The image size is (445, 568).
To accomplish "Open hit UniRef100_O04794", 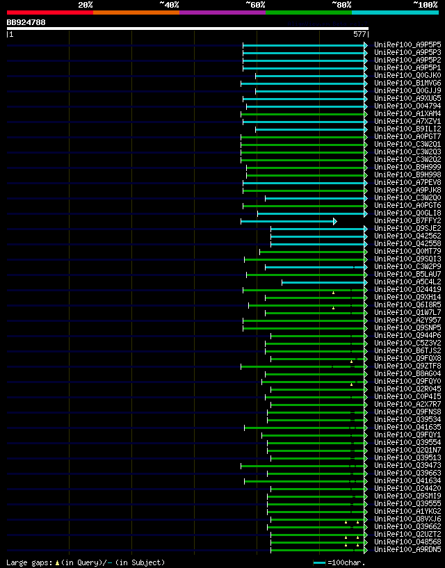I will point(407,106).
